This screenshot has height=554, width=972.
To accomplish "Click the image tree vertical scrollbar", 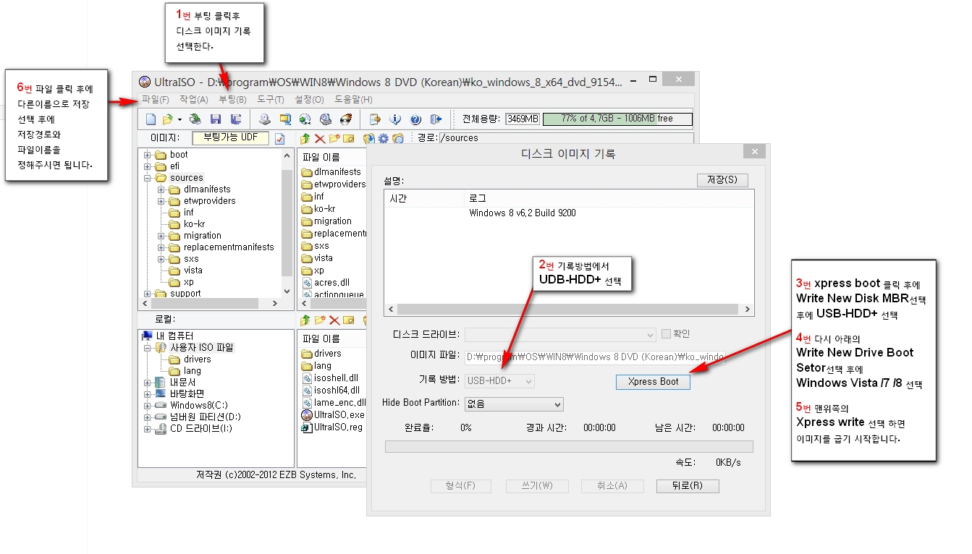I will [x=287, y=224].
